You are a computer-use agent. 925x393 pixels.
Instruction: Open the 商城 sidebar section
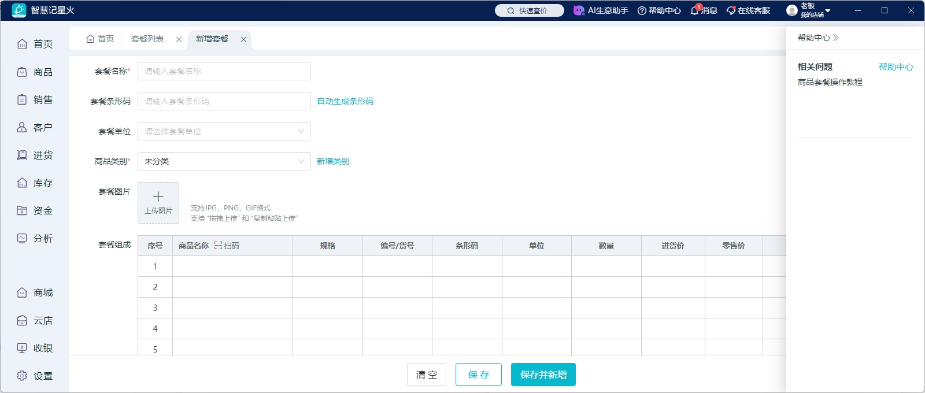[35, 292]
